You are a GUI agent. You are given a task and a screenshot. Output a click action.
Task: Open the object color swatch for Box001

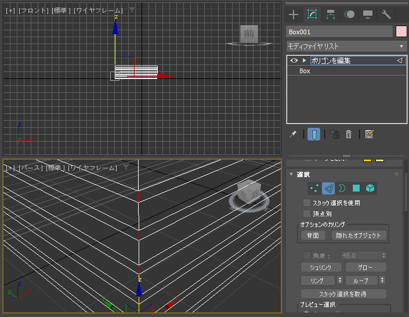click(x=401, y=32)
